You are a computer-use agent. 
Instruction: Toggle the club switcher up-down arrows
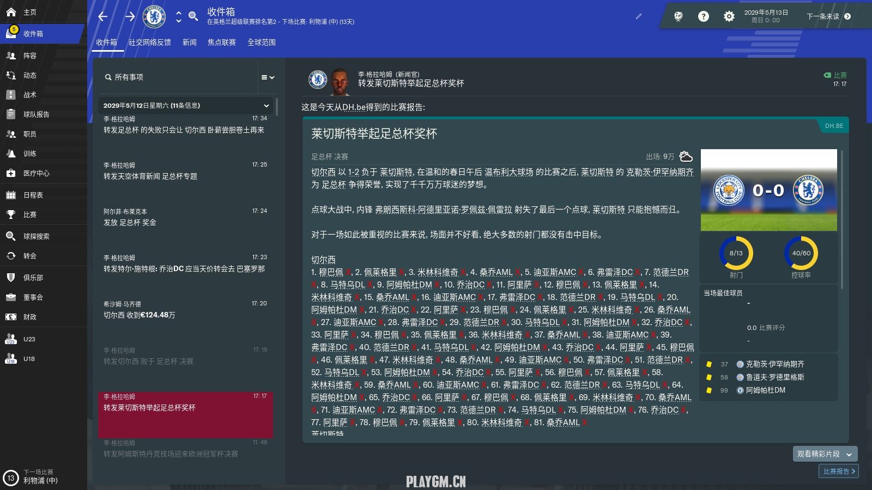(x=178, y=16)
